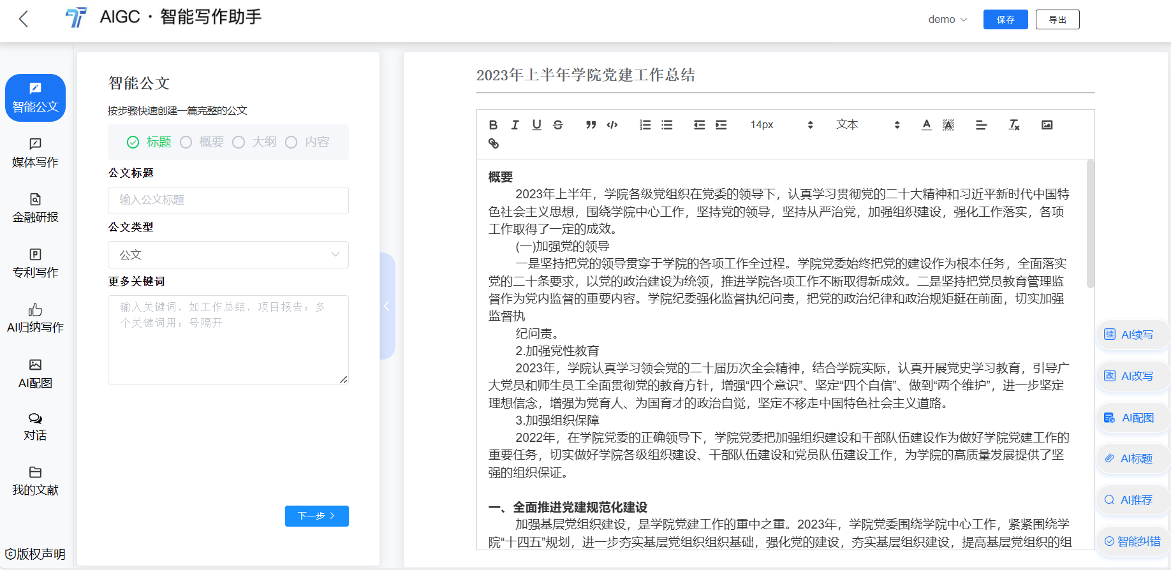Click the AI配图 floating button
Image resolution: width=1171 pixels, height=570 pixels.
point(1132,418)
